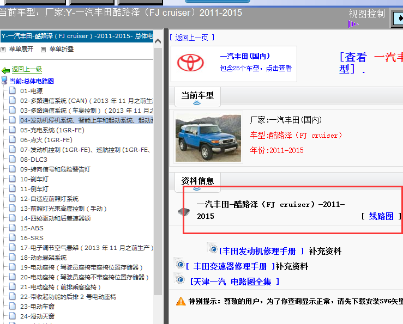Click the Y-一汽丰田-酷路泽 总体电路图 panel header
This screenshot has height=324, width=403.
77,36
